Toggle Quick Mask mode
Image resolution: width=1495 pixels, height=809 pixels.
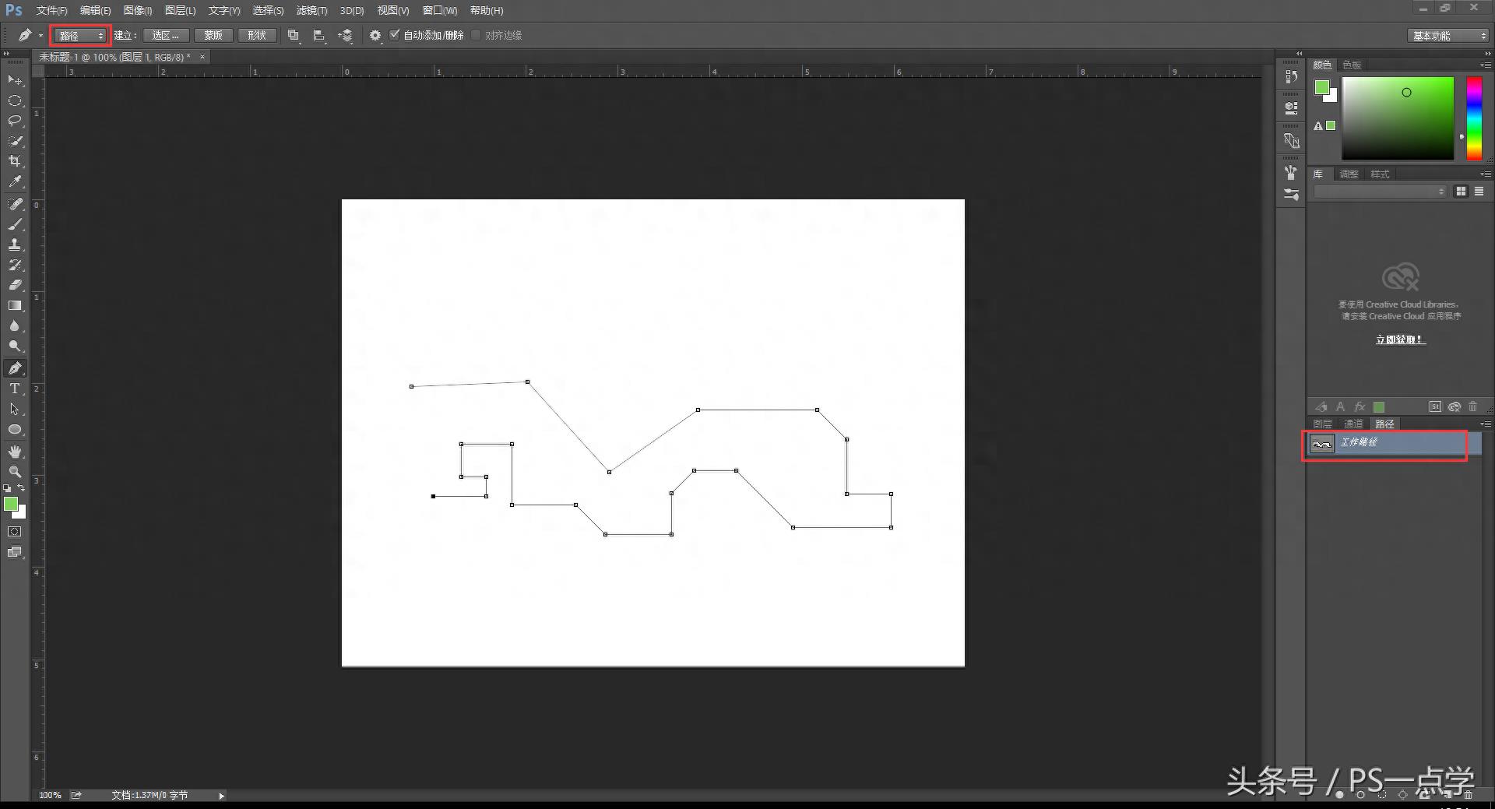[15, 532]
